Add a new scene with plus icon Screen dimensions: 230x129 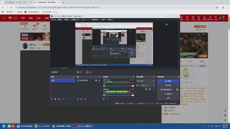(x=52, y=99)
